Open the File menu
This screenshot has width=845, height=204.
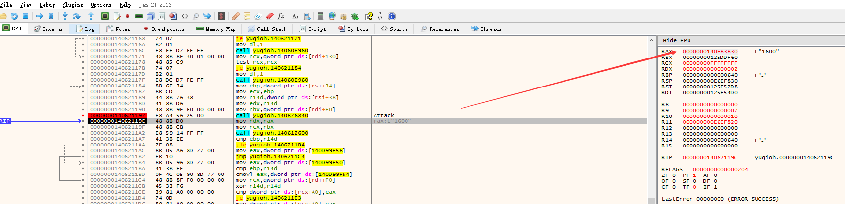6,5
